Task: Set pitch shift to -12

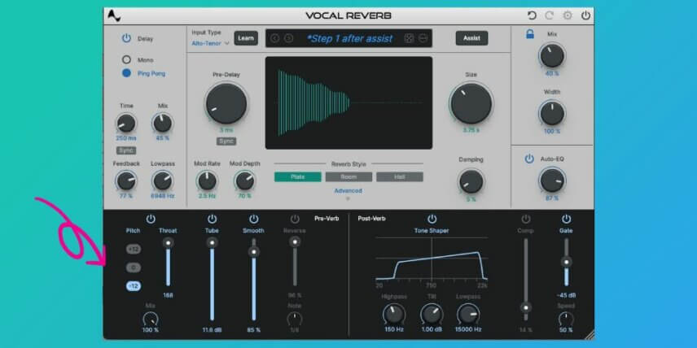Action: coord(134,286)
